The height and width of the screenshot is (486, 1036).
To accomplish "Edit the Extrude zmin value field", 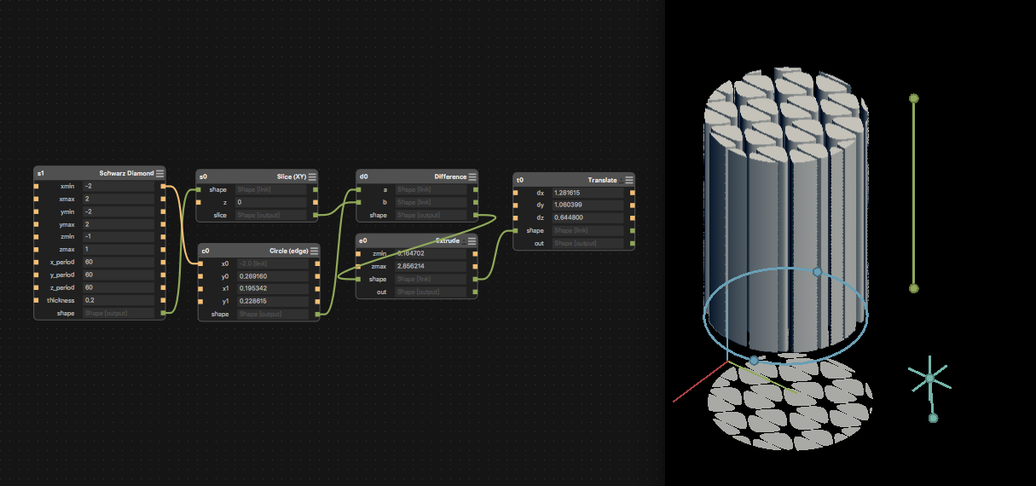I will [x=432, y=253].
